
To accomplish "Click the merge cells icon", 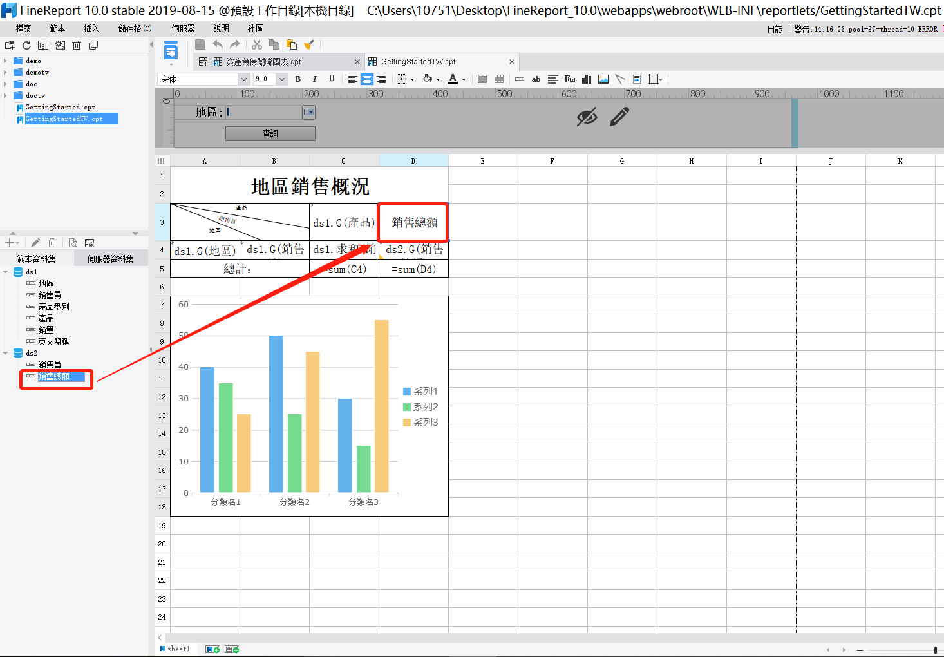I will coord(482,79).
